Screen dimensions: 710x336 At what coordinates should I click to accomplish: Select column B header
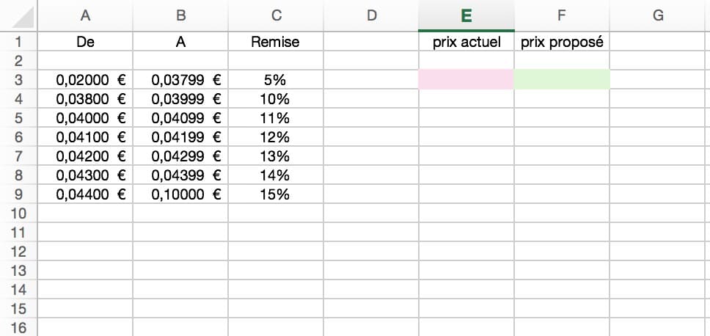(180, 15)
